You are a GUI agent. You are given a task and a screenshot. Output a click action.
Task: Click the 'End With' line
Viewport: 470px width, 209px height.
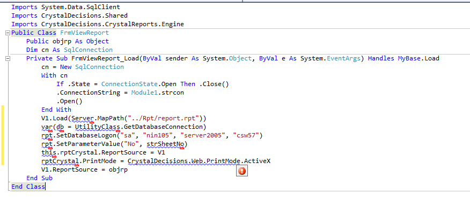pos(56,110)
